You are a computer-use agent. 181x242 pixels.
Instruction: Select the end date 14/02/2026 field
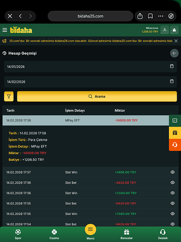point(90,82)
